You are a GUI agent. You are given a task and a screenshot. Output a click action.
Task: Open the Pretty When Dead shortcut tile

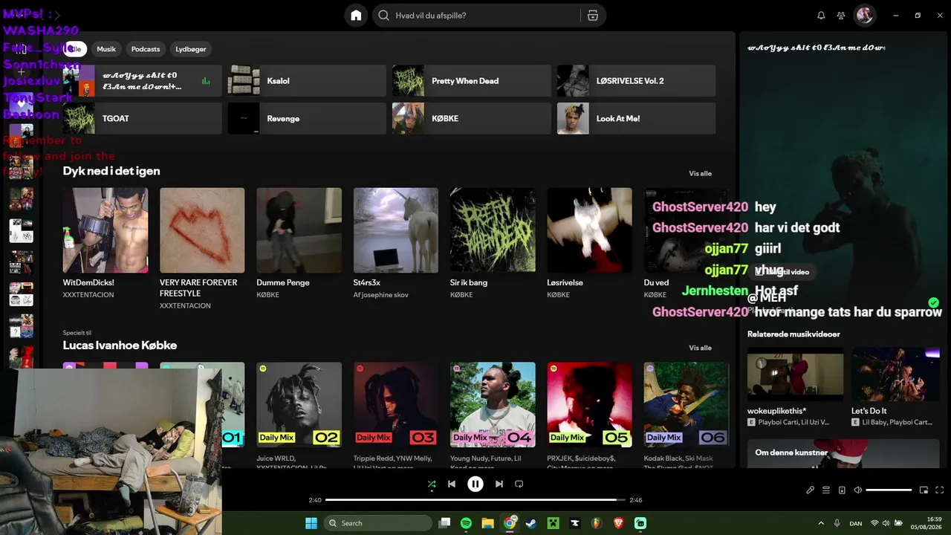pyautogui.click(x=472, y=81)
